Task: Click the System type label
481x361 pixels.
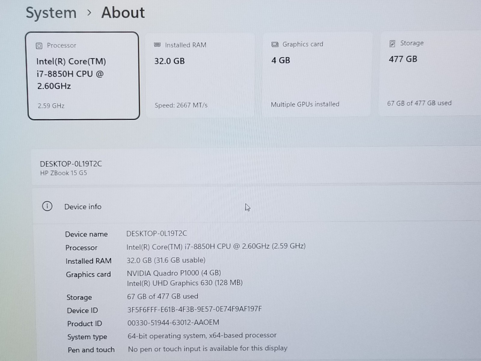Action: pyautogui.click(x=87, y=337)
